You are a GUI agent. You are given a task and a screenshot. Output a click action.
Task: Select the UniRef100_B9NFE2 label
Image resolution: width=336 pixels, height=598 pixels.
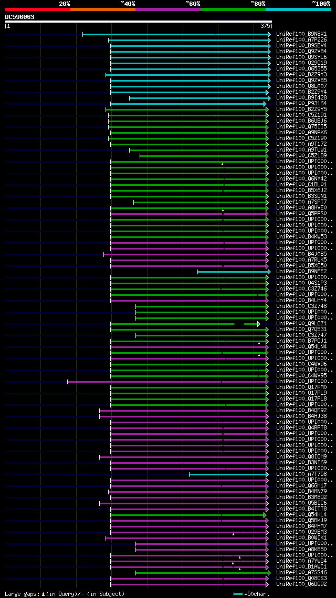(301, 272)
